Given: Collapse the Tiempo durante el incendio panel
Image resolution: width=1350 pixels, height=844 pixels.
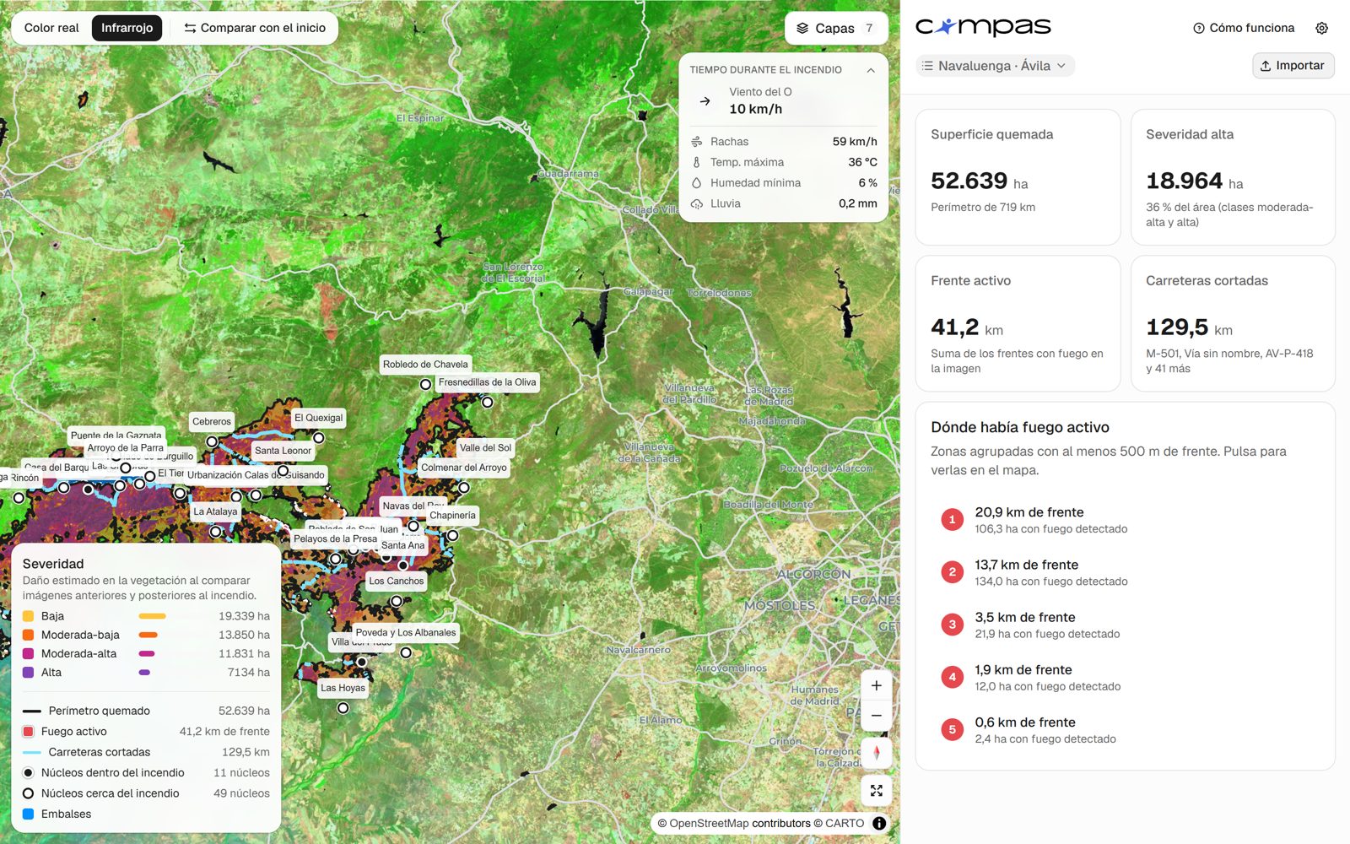Looking at the screenshot, I should pyautogui.click(x=871, y=70).
